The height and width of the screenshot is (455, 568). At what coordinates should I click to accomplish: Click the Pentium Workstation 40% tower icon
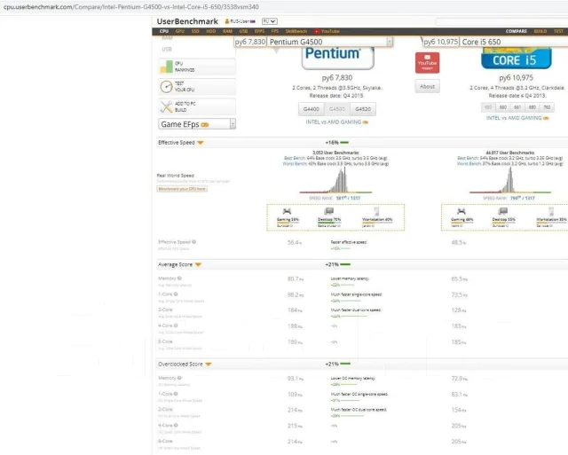click(x=376, y=211)
